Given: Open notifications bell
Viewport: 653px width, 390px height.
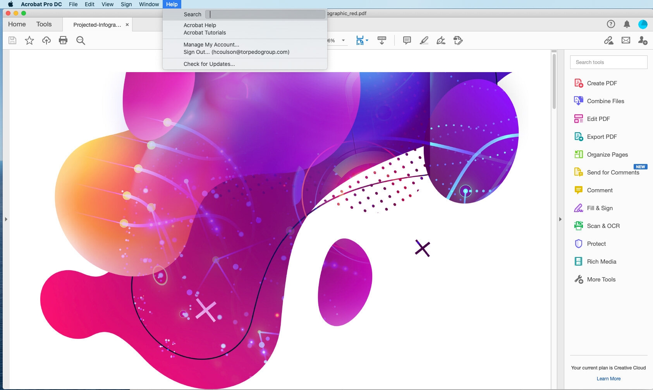Looking at the screenshot, I should click(x=627, y=24).
